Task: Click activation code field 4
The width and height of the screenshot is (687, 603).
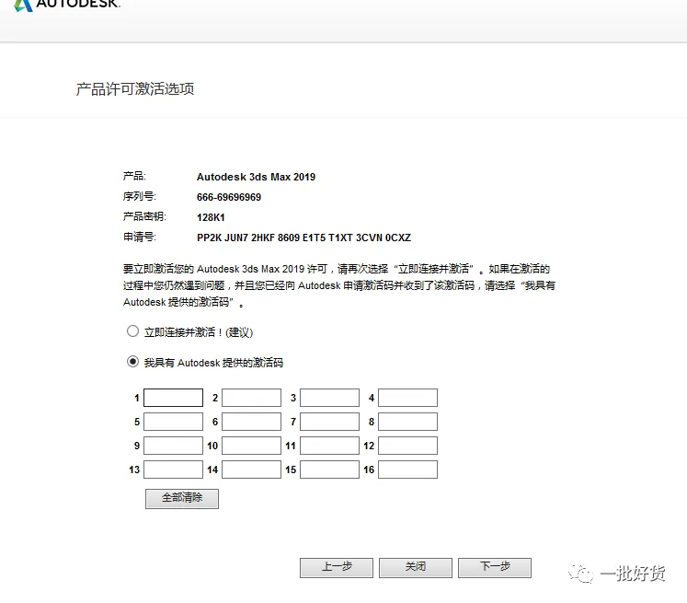Action: click(408, 398)
